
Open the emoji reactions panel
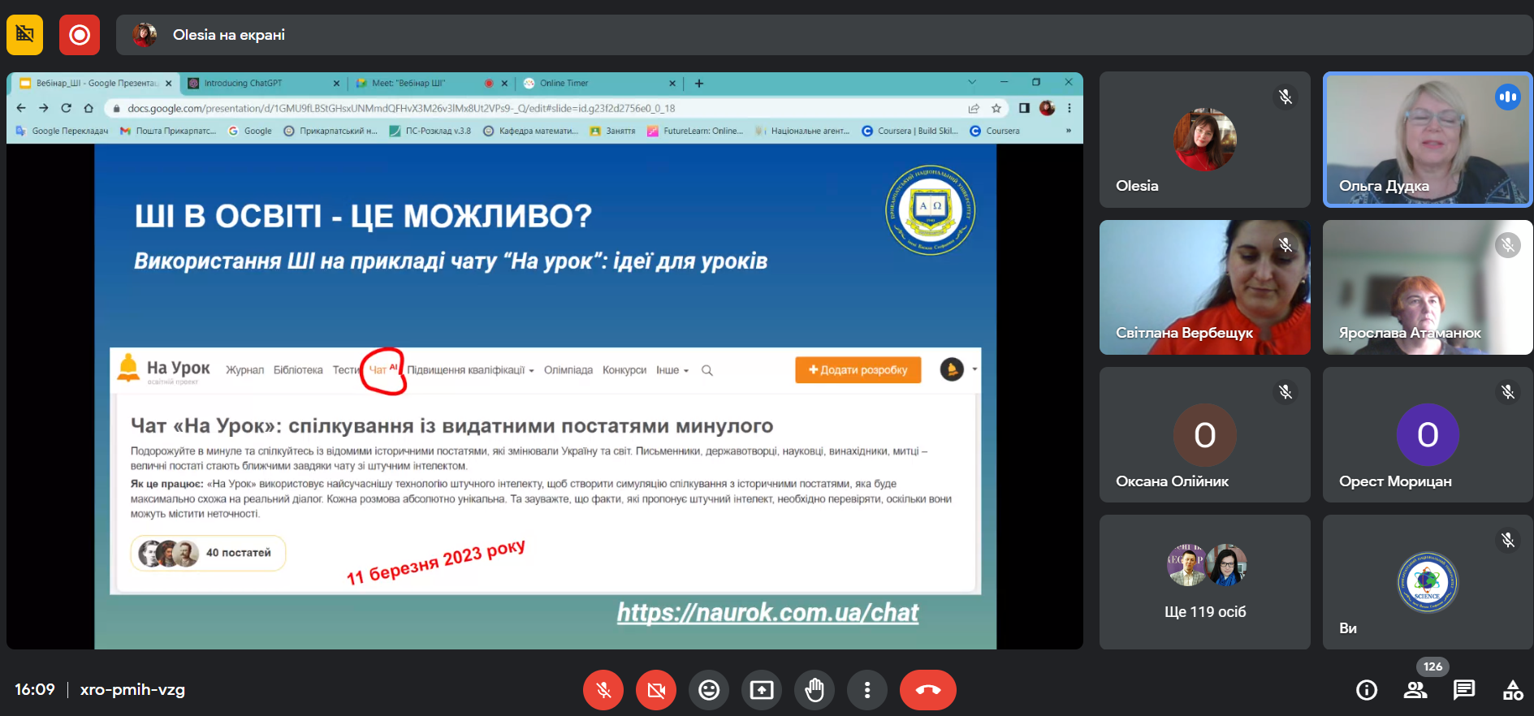(708, 690)
